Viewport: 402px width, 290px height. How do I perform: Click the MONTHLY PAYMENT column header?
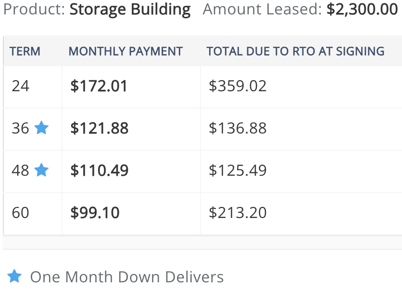point(126,51)
